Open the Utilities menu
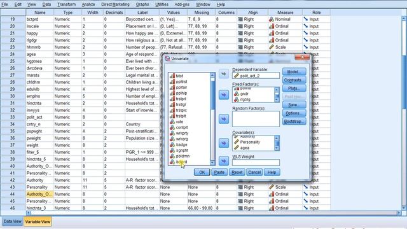Viewport: 407px width, 229px height. (162, 4)
